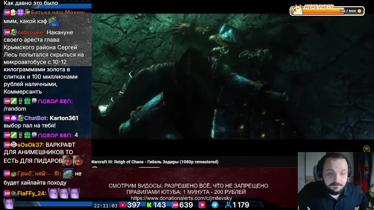374x210 pixels.
Task: Click the gold coin icon after 740 / 1000
Action: coord(359,11)
